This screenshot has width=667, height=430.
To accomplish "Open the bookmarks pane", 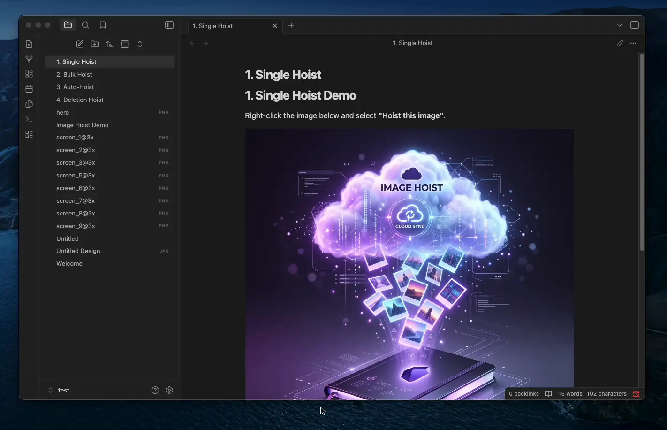I will point(103,25).
